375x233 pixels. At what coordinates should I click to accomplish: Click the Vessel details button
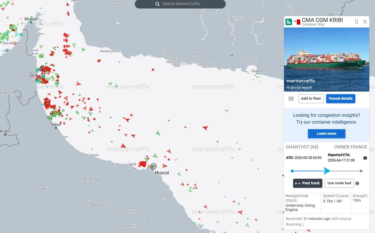pos(341,99)
